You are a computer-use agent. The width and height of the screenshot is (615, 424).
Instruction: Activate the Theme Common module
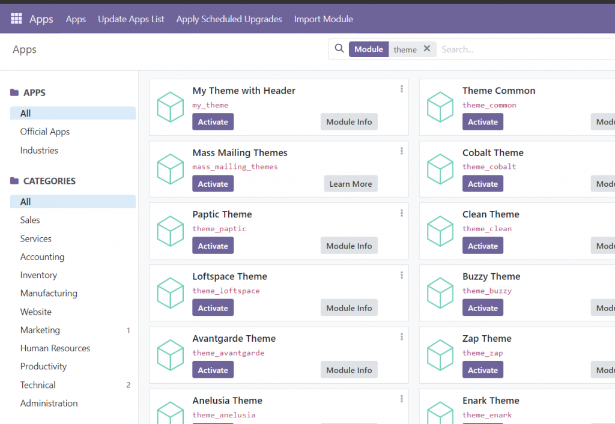(483, 121)
